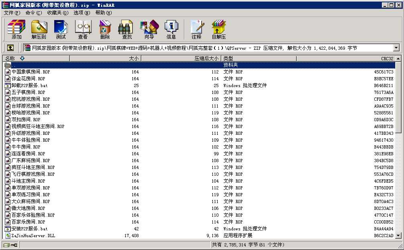Screen dimensions: 404x250
Task: Select file 诈金花房间.ROP
Action: click(29, 79)
